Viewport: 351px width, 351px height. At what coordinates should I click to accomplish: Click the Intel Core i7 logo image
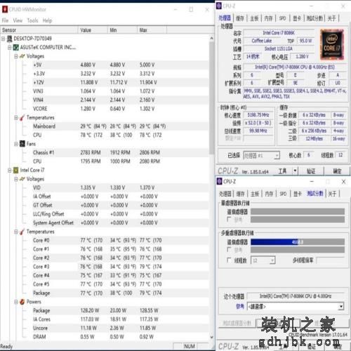pyautogui.click(x=332, y=44)
